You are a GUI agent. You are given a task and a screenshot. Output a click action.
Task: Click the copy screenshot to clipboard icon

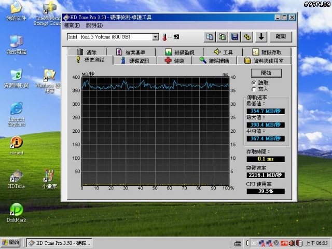pos(222,37)
